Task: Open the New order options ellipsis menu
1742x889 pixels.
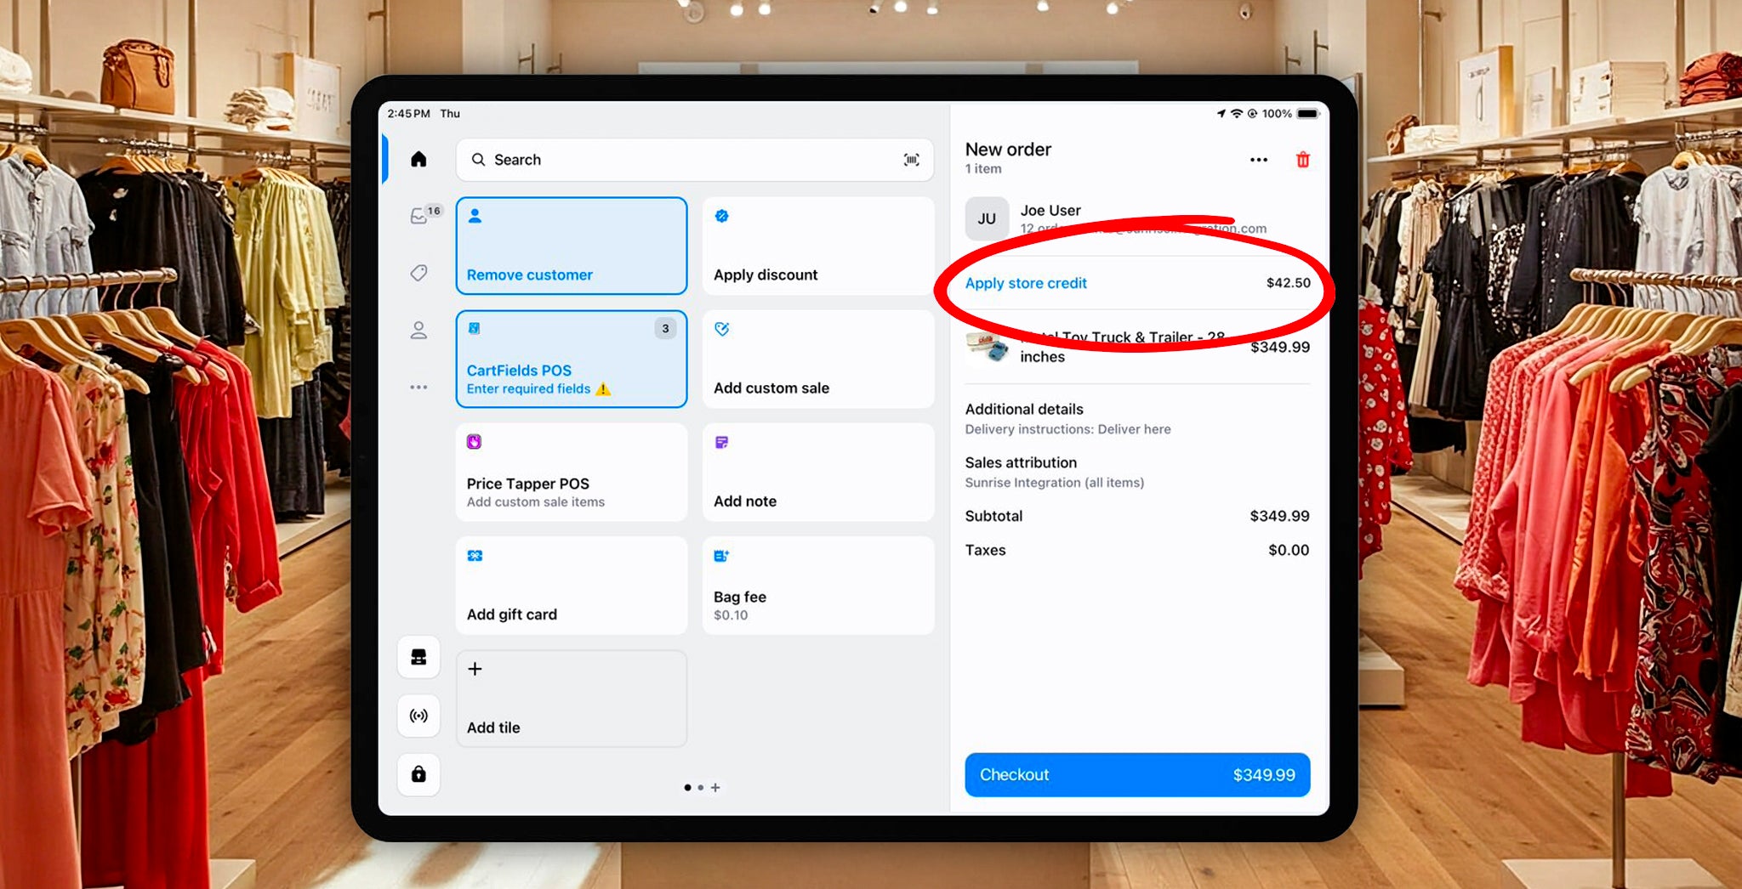Action: (1258, 160)
